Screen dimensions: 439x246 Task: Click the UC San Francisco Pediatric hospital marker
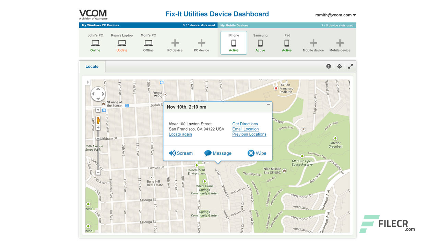tap(275, 88)
